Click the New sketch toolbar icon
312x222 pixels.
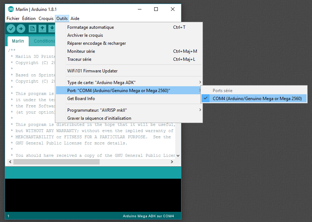point(32,28)
